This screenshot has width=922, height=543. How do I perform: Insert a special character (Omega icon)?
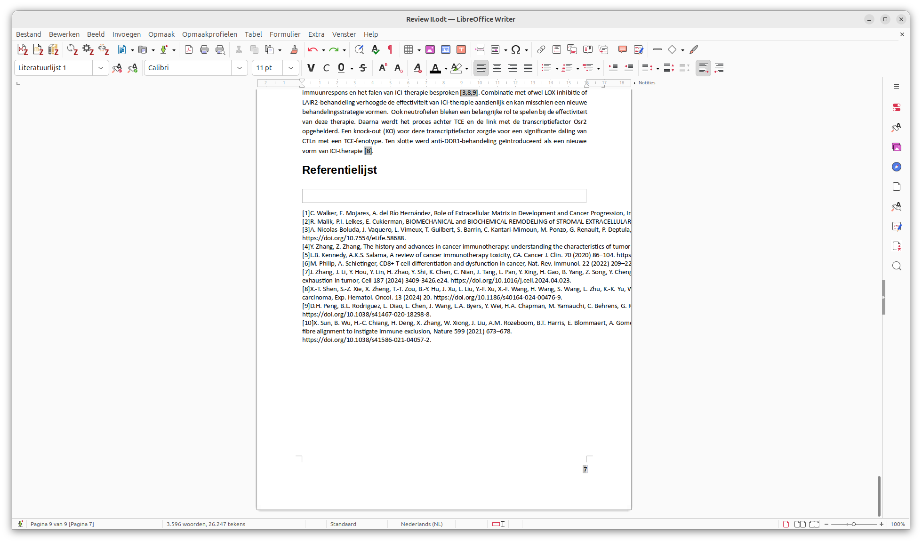pos(516,49)
